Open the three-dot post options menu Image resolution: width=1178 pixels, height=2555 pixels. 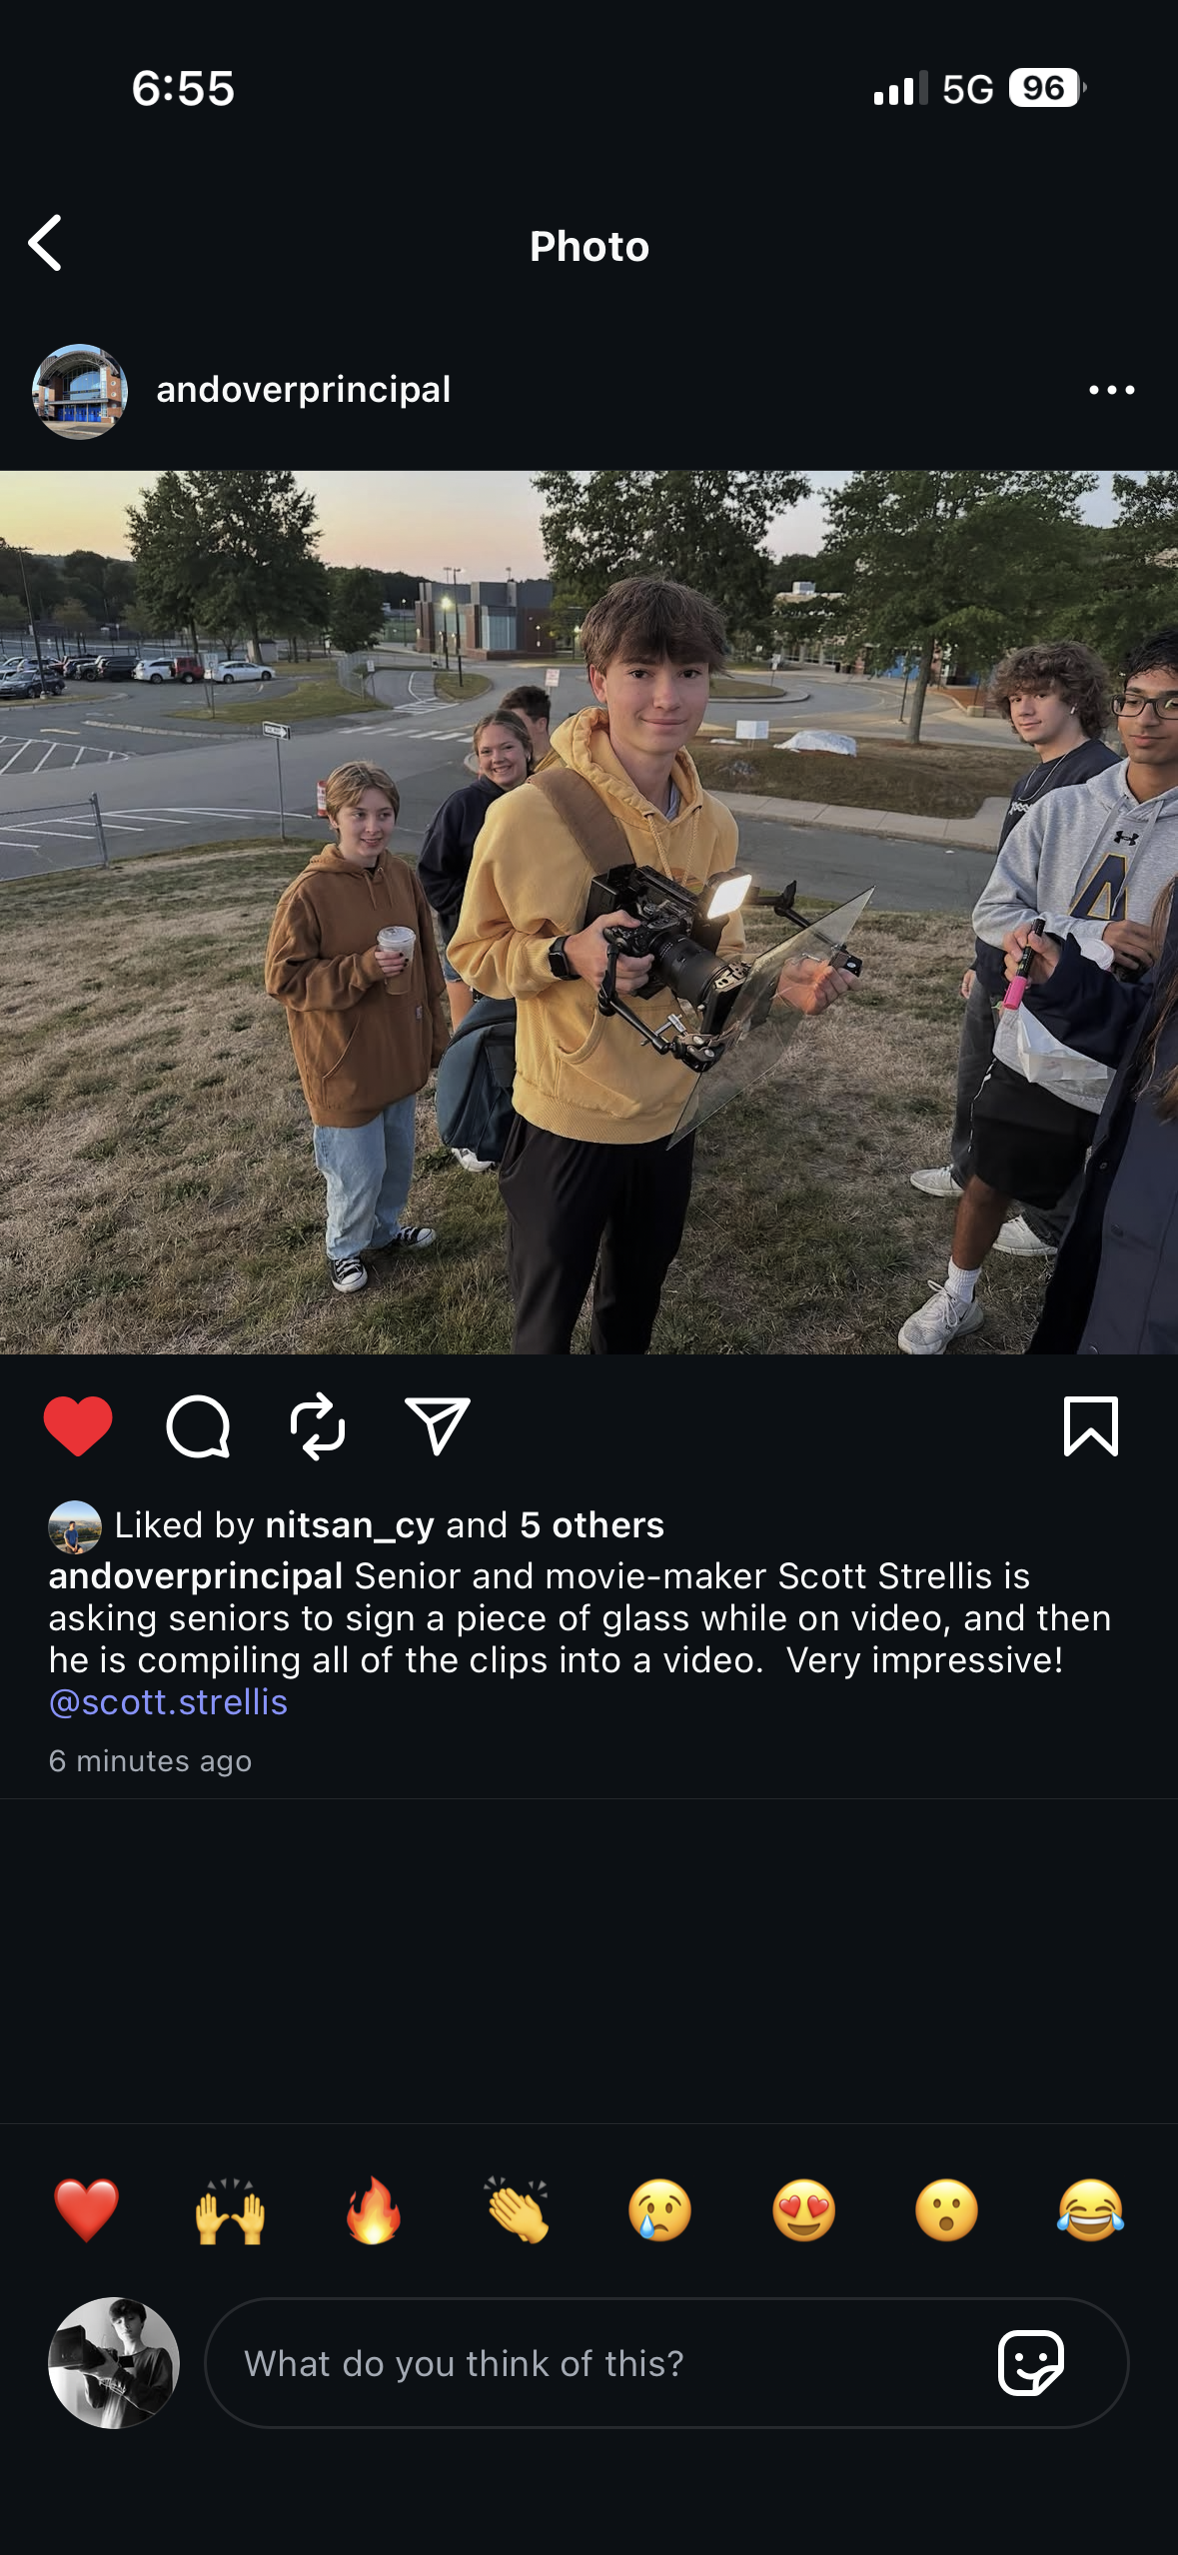pos(1111,390)
